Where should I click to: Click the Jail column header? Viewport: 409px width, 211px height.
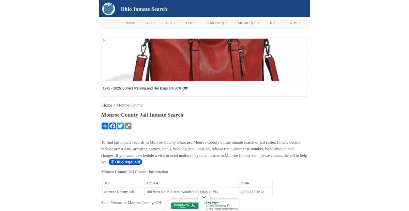coord(123,183)
